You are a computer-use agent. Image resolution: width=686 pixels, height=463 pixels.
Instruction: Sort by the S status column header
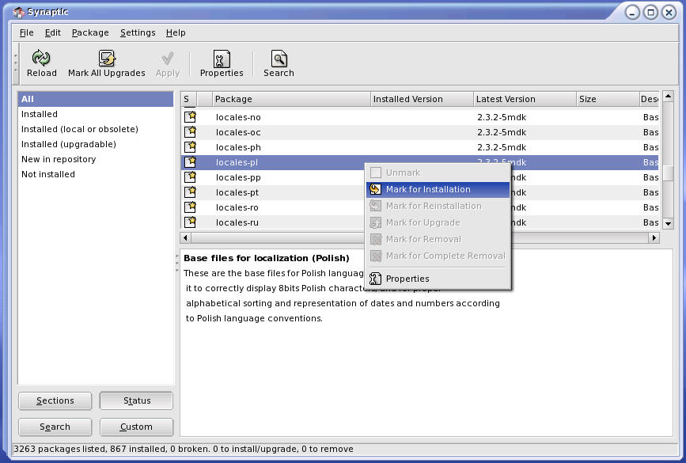tap(189, 99)
